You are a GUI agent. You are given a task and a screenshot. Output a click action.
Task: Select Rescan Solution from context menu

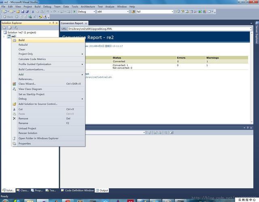point(48,133)
